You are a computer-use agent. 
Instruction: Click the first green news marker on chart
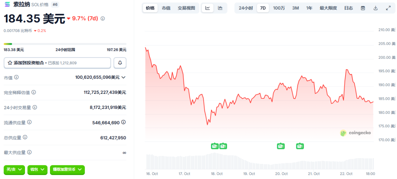[215, 146]
